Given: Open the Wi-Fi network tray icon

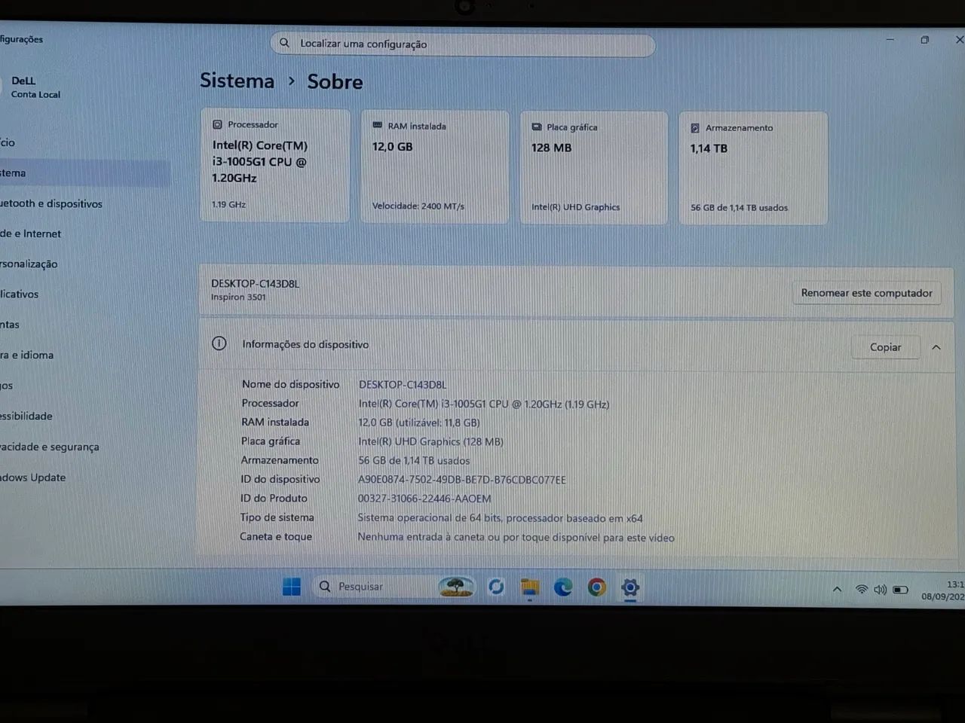Looking at the screenshot, I should coord(861,589).
